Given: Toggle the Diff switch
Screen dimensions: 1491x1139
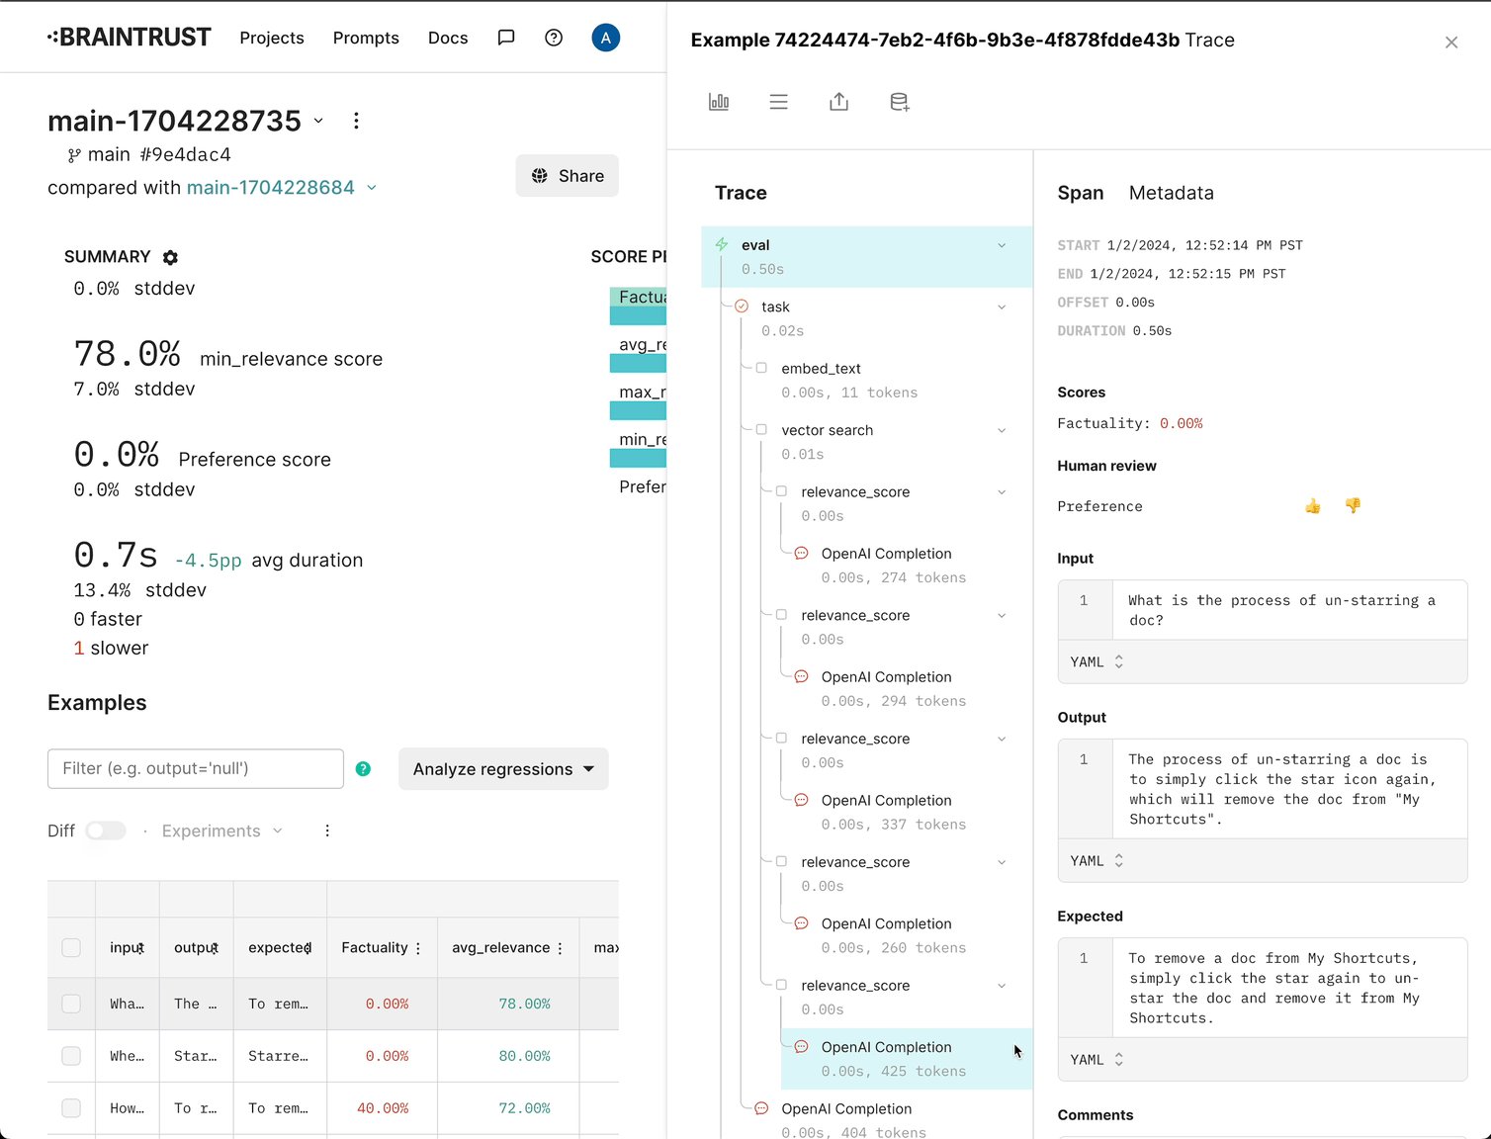Looking at the screenshot, I should (106, 831).
